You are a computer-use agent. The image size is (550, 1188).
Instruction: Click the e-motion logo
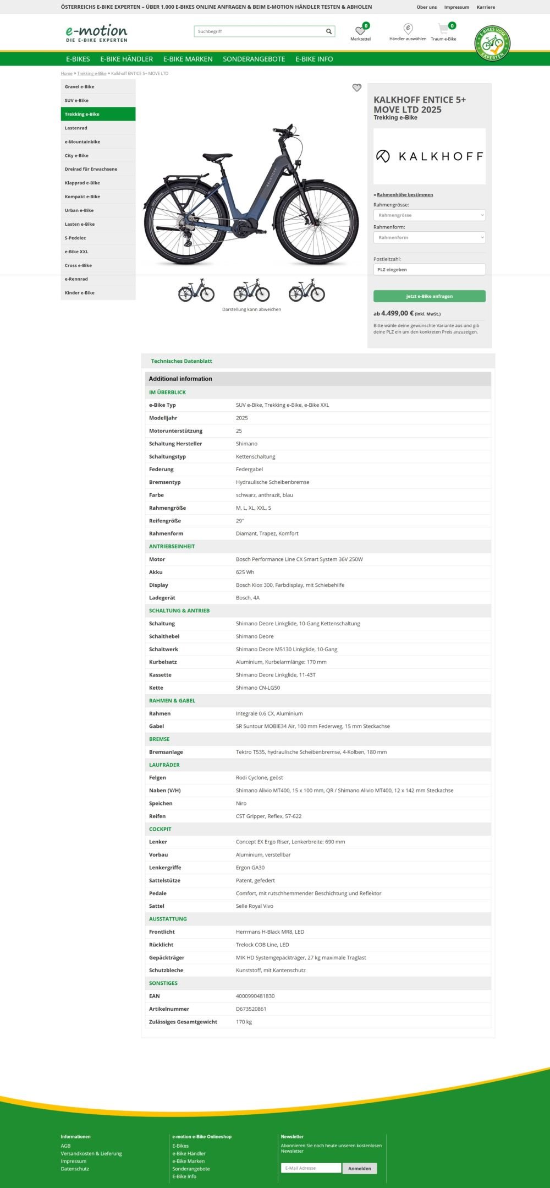pyautogui.click(x=97, y=33)
